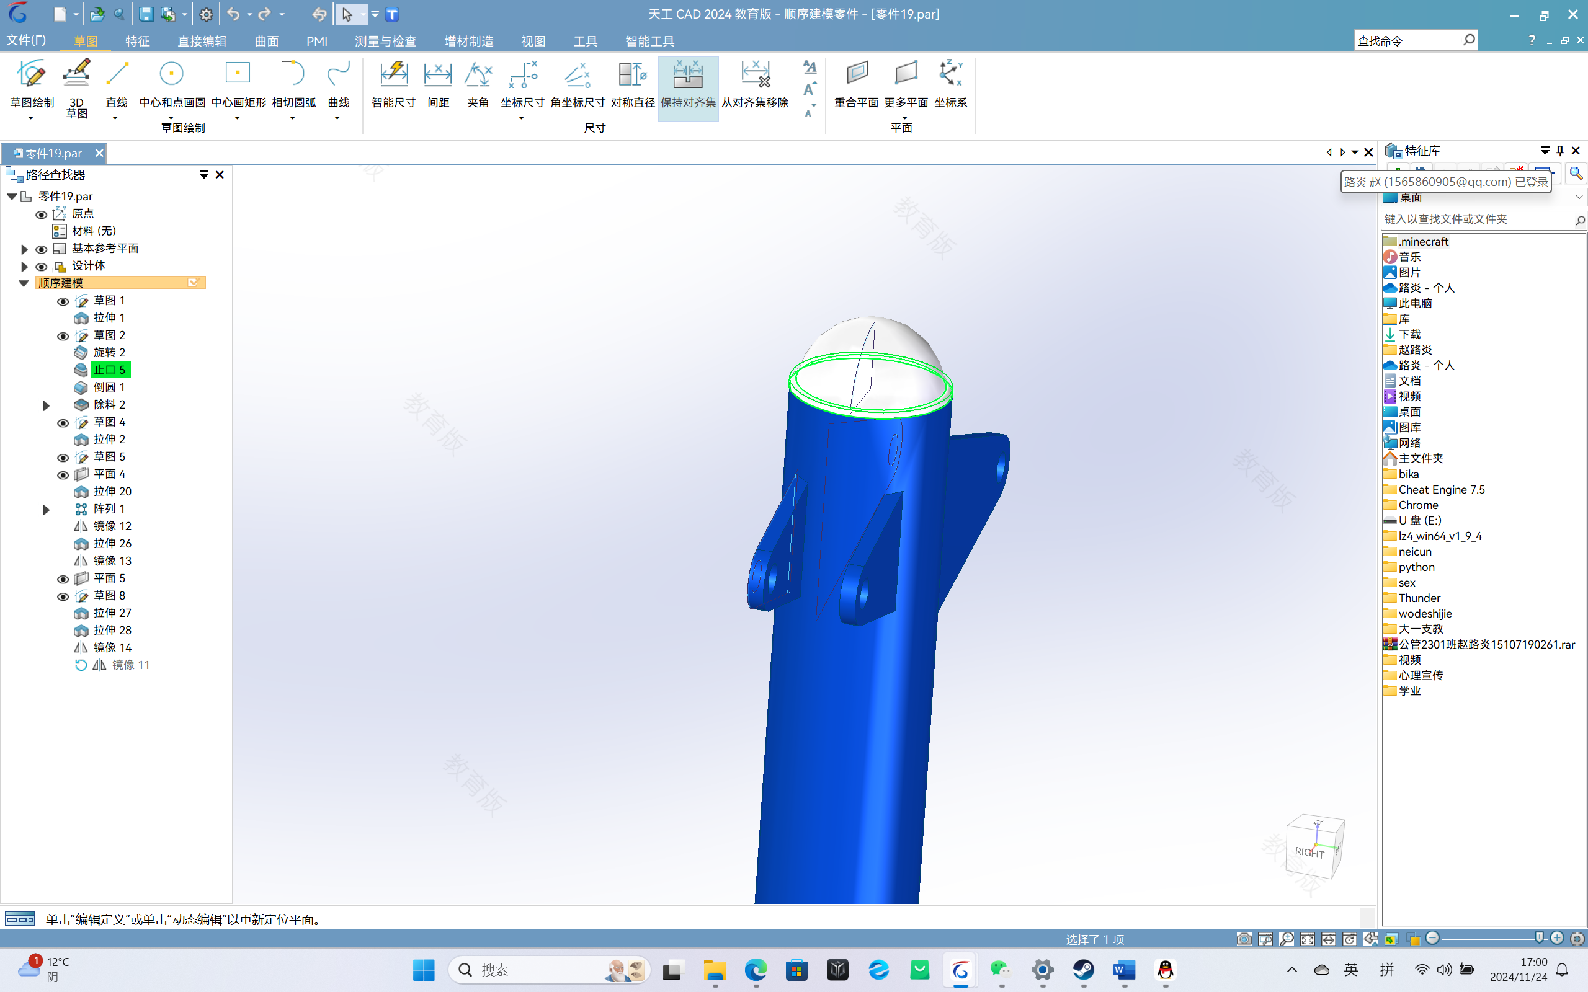1588x992 pixels.
Task: Click the open file folder icon
Action: 97,14
